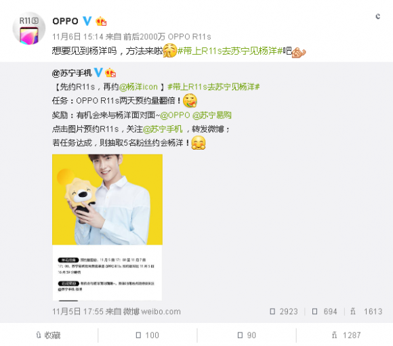393x346 pixels.
Task: Click the verified badge beside @苏宁手机
Action: [98, 72]
